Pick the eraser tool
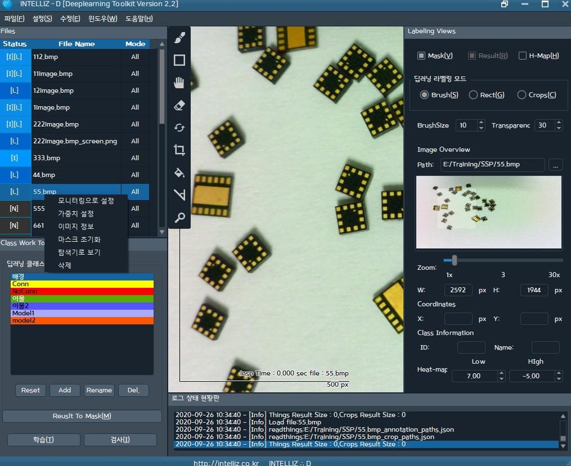The height and width of the screenshot is (466, 571). point(179,106)
